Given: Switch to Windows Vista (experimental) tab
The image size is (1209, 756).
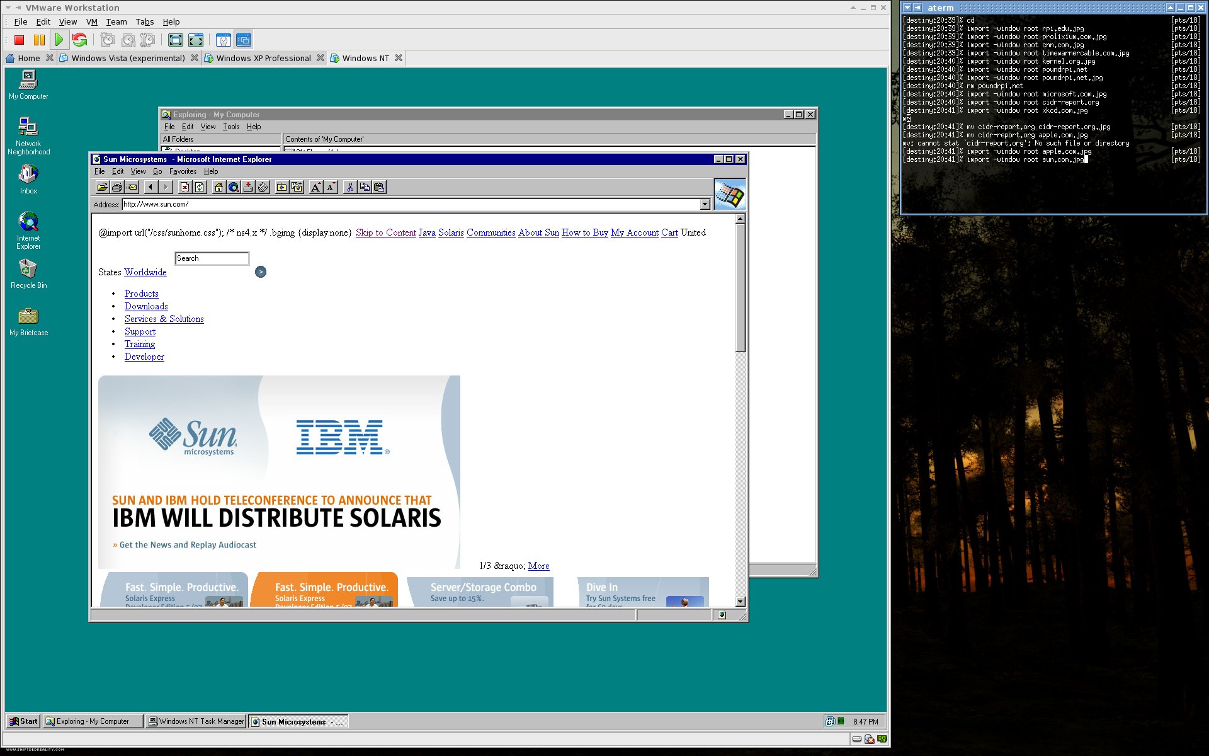Looking at the screenshot, I should coord(128,58).
